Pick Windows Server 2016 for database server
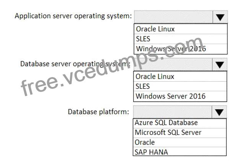 tap(180, 96)
